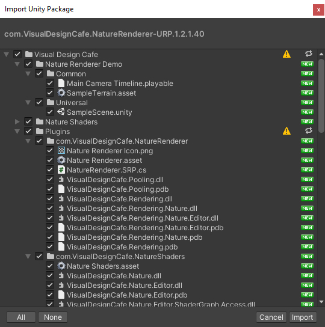The height and width of the screenshot is (327, 325).
Task: Select the VisualDesignCafe.Nature.Editor.ShaderGraph.Access.dll row
Action: point(159,304)
